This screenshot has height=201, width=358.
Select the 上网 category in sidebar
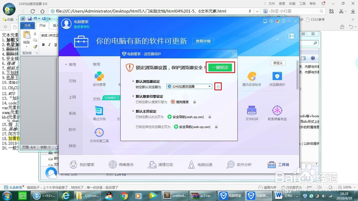(72, 97)
